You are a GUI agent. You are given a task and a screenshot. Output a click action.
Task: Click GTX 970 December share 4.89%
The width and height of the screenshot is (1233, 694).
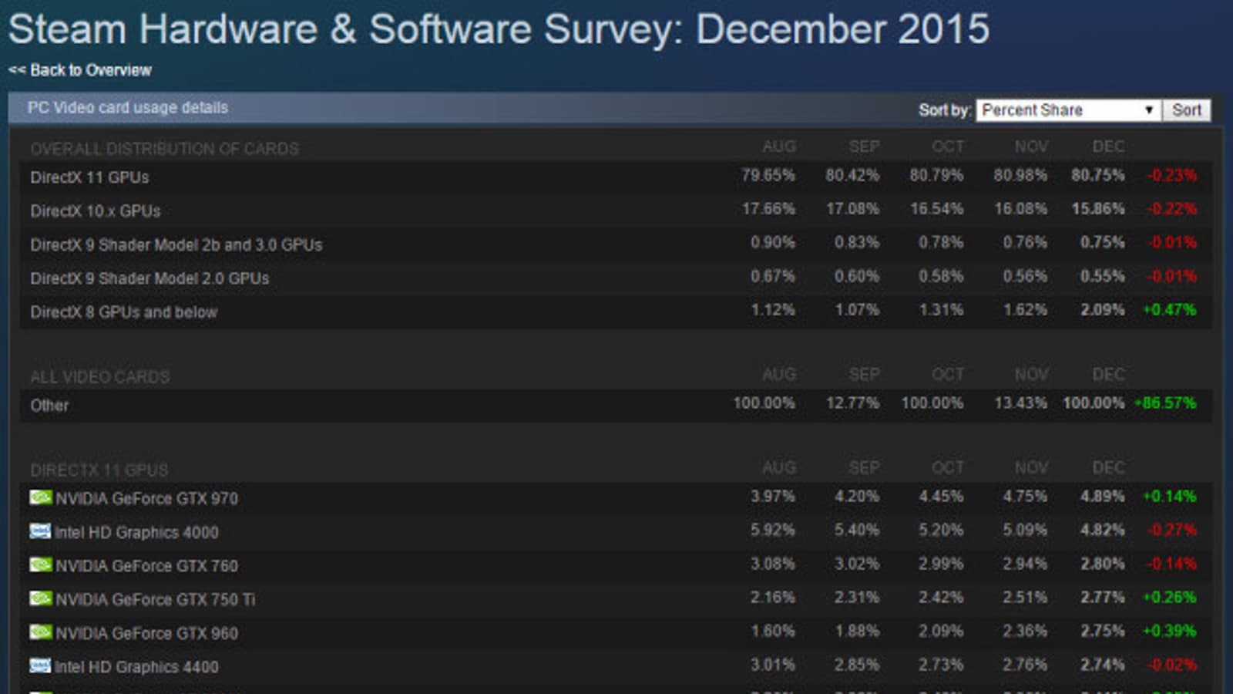1102,497
